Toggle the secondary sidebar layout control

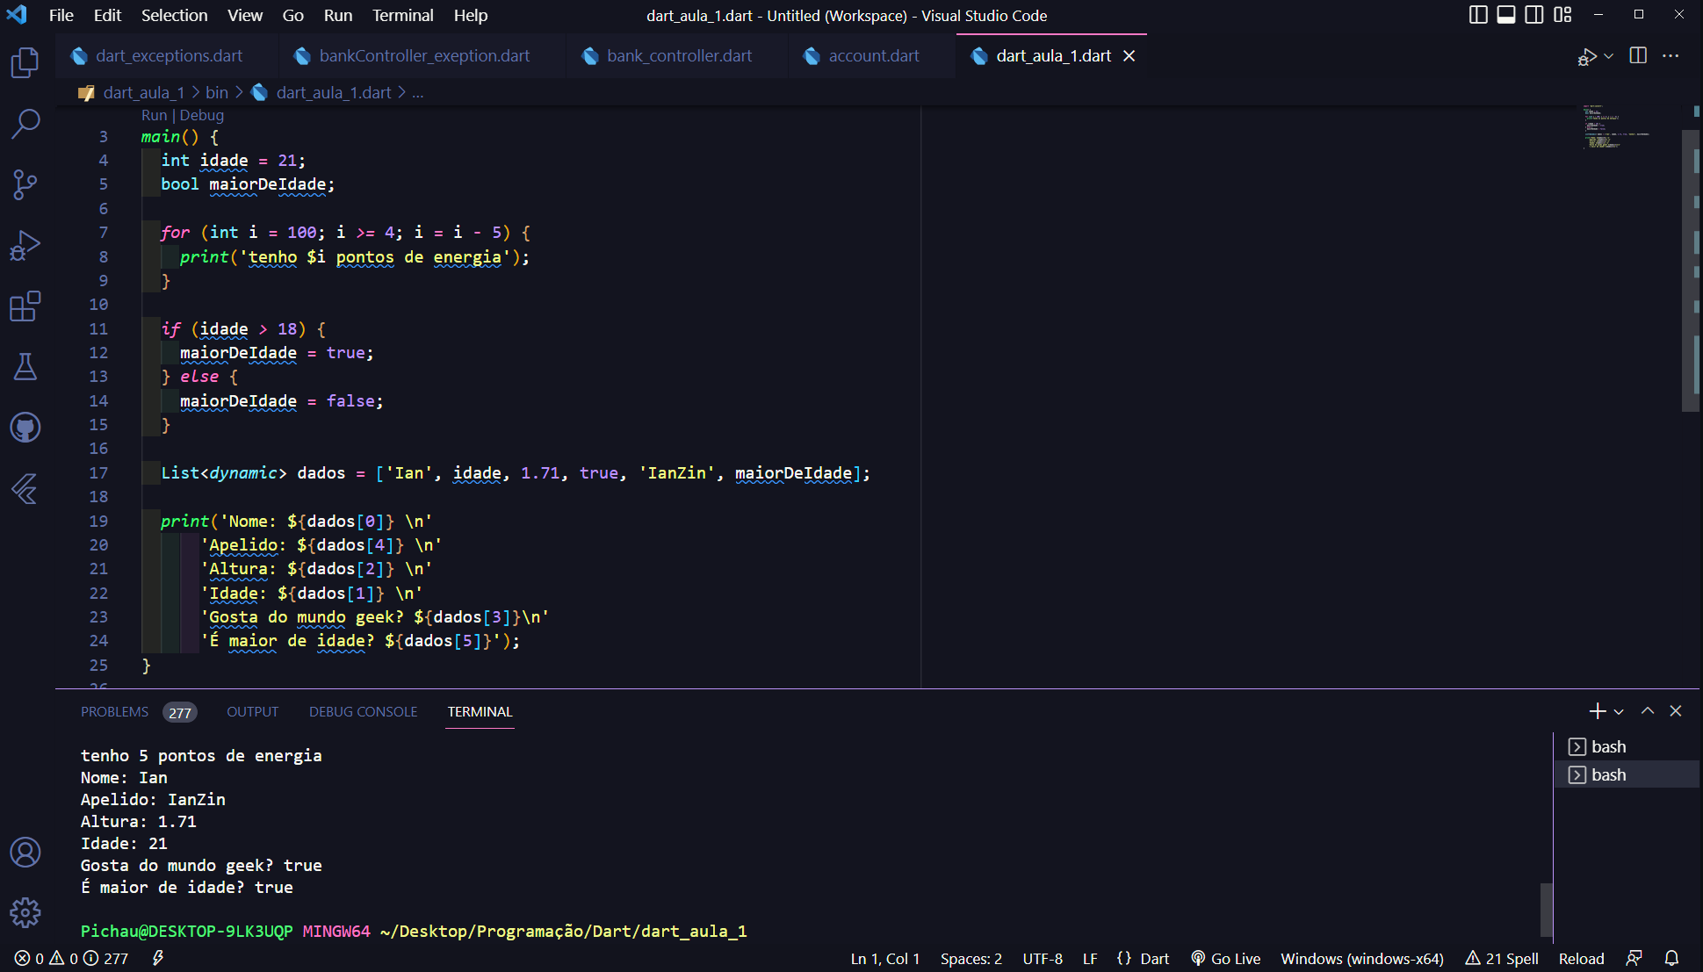click(1534, 14)
